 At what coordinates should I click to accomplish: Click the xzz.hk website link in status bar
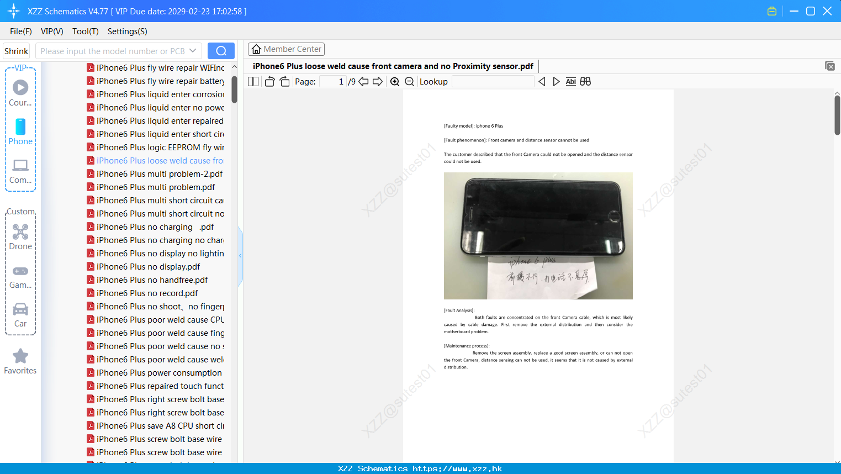(x=457, y=468)
